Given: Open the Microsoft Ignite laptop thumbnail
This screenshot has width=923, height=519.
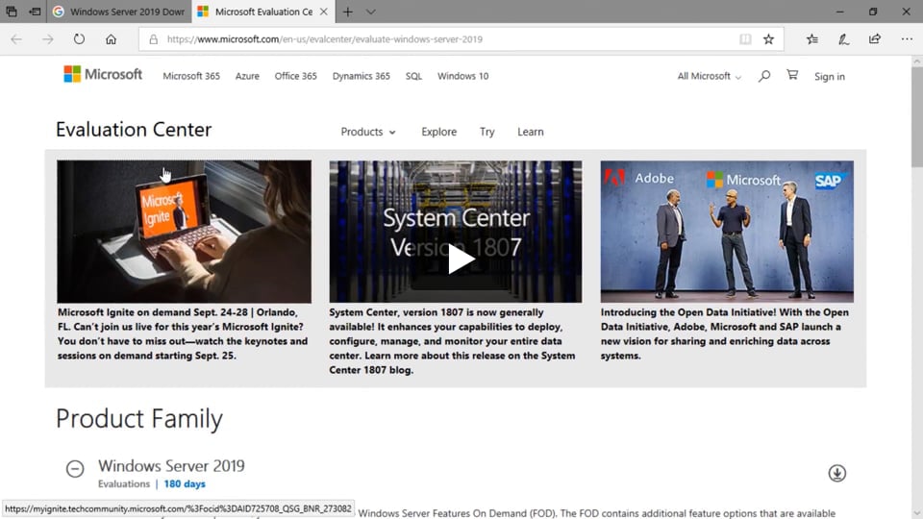Looking at the screenshot, I should click(184, 232).
